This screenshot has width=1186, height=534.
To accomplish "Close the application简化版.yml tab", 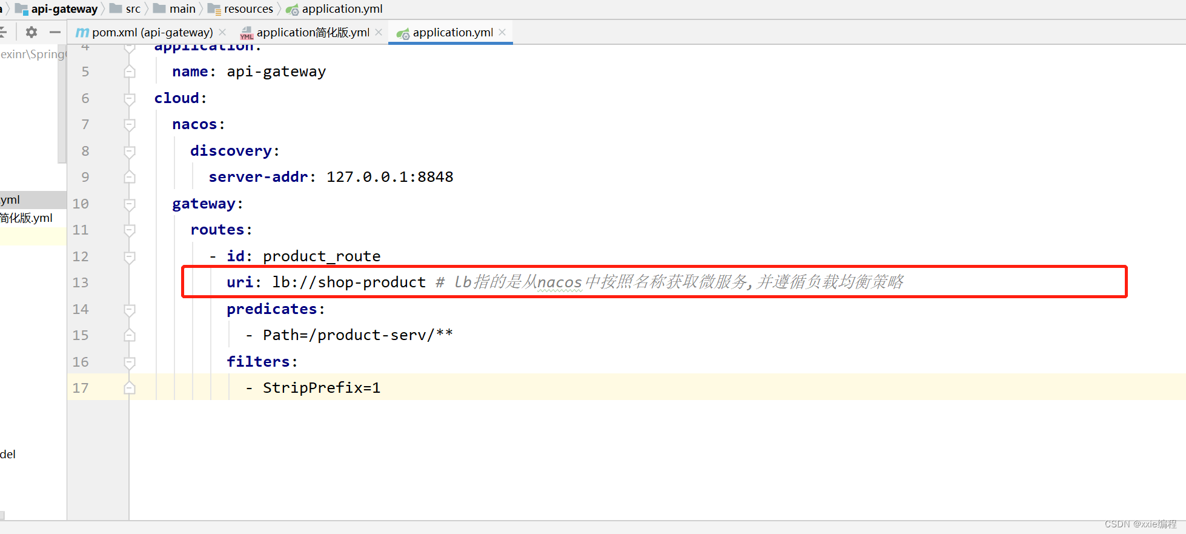I will click(x=379, y=32).
